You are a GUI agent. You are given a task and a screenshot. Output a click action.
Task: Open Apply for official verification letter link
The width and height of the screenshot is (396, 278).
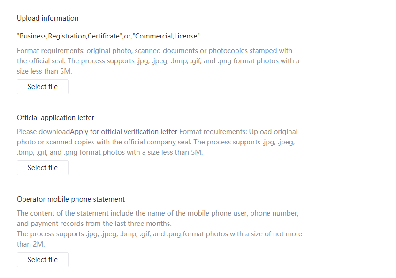[123, 132]
